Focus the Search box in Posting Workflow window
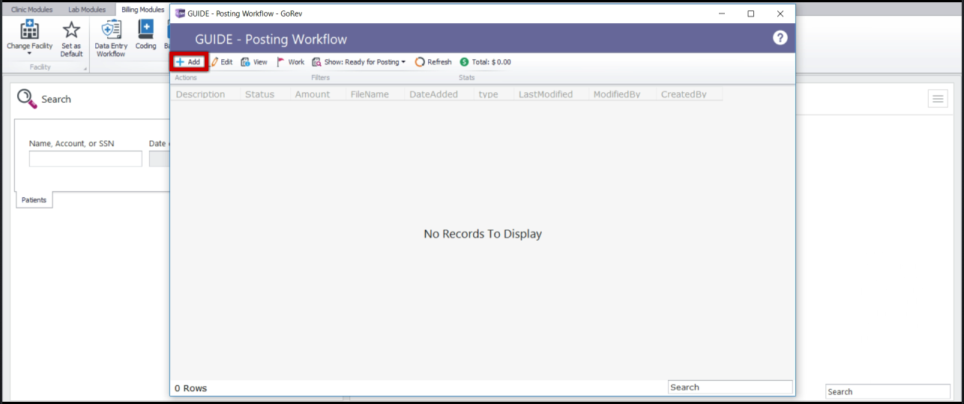This screenshot has width=964, height=404. pyautogui.click(x=730, y=387)
